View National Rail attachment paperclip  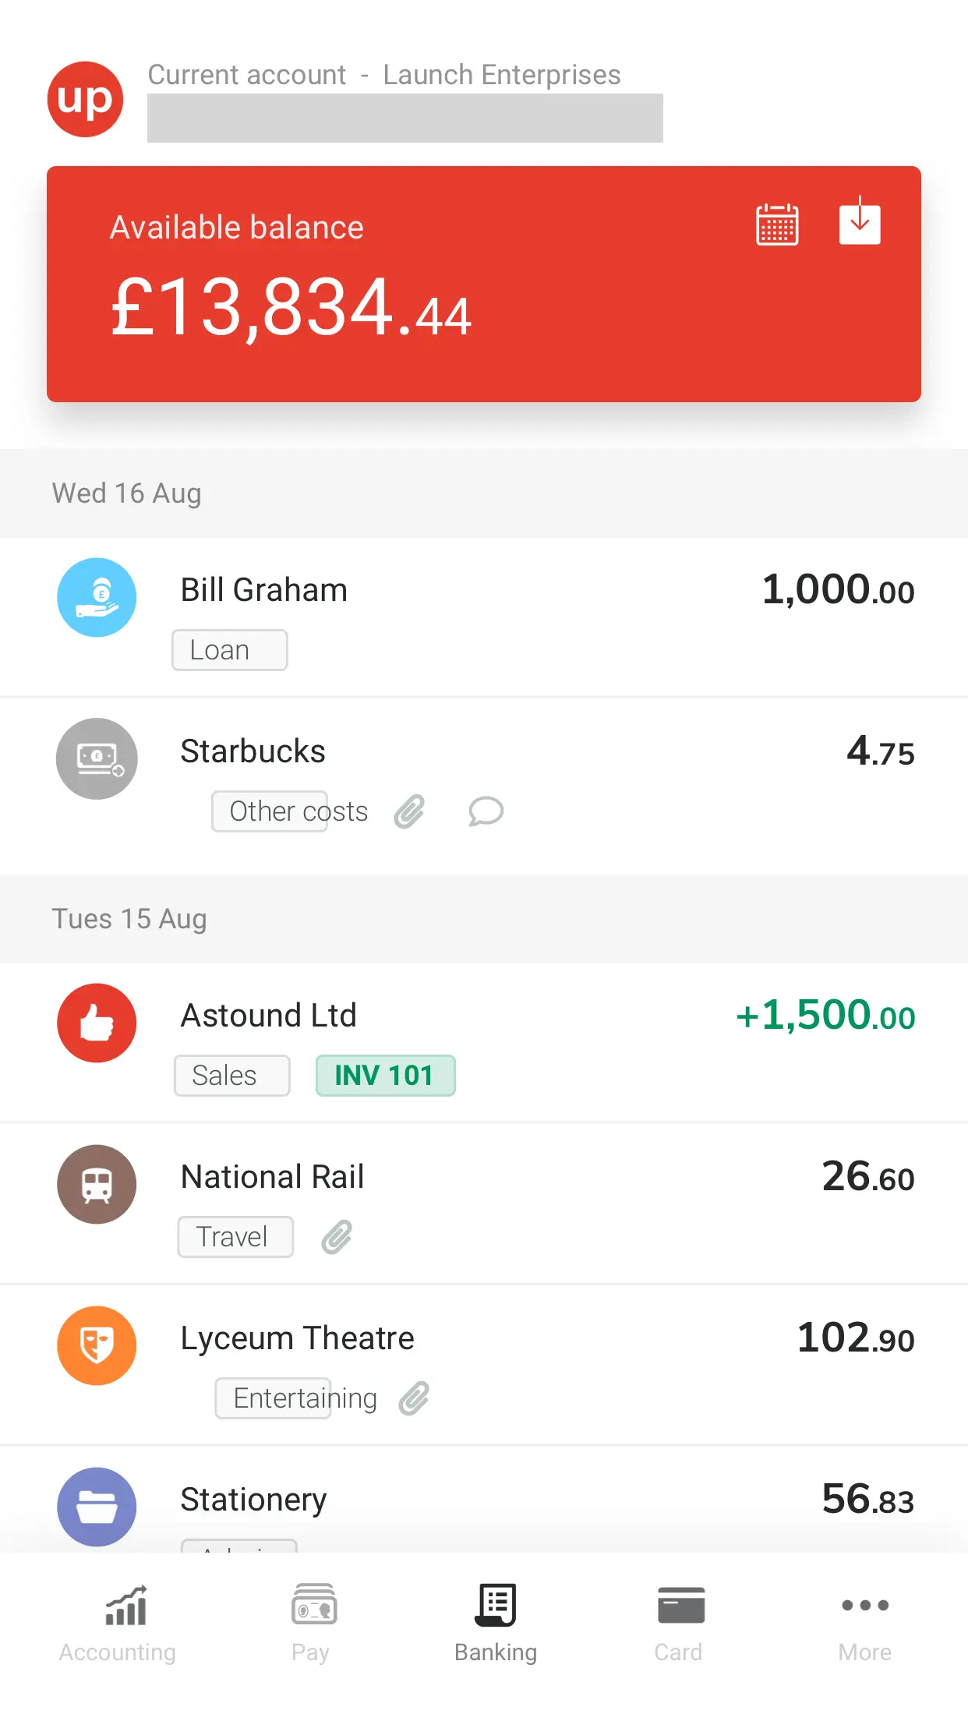[x=337, y=1237]
